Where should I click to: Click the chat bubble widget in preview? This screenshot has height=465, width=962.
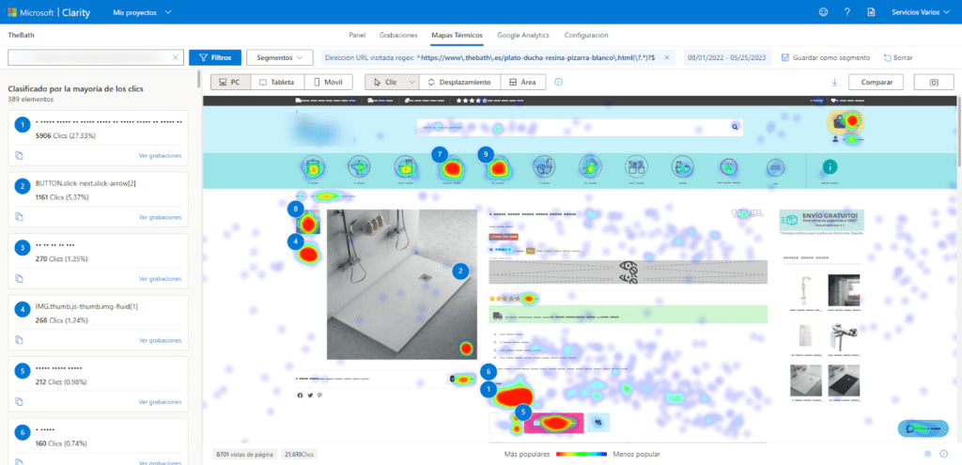point(923,428)
